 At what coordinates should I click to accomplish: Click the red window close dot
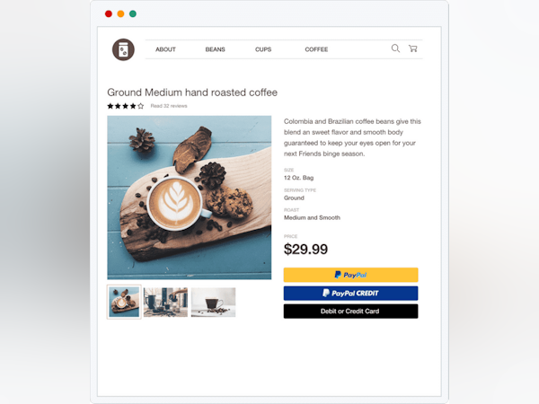109,13
